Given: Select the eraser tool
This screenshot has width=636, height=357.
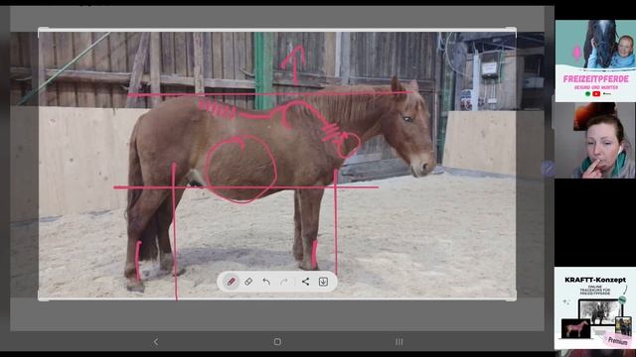Looking at the screenshot, I should (248, 282).
